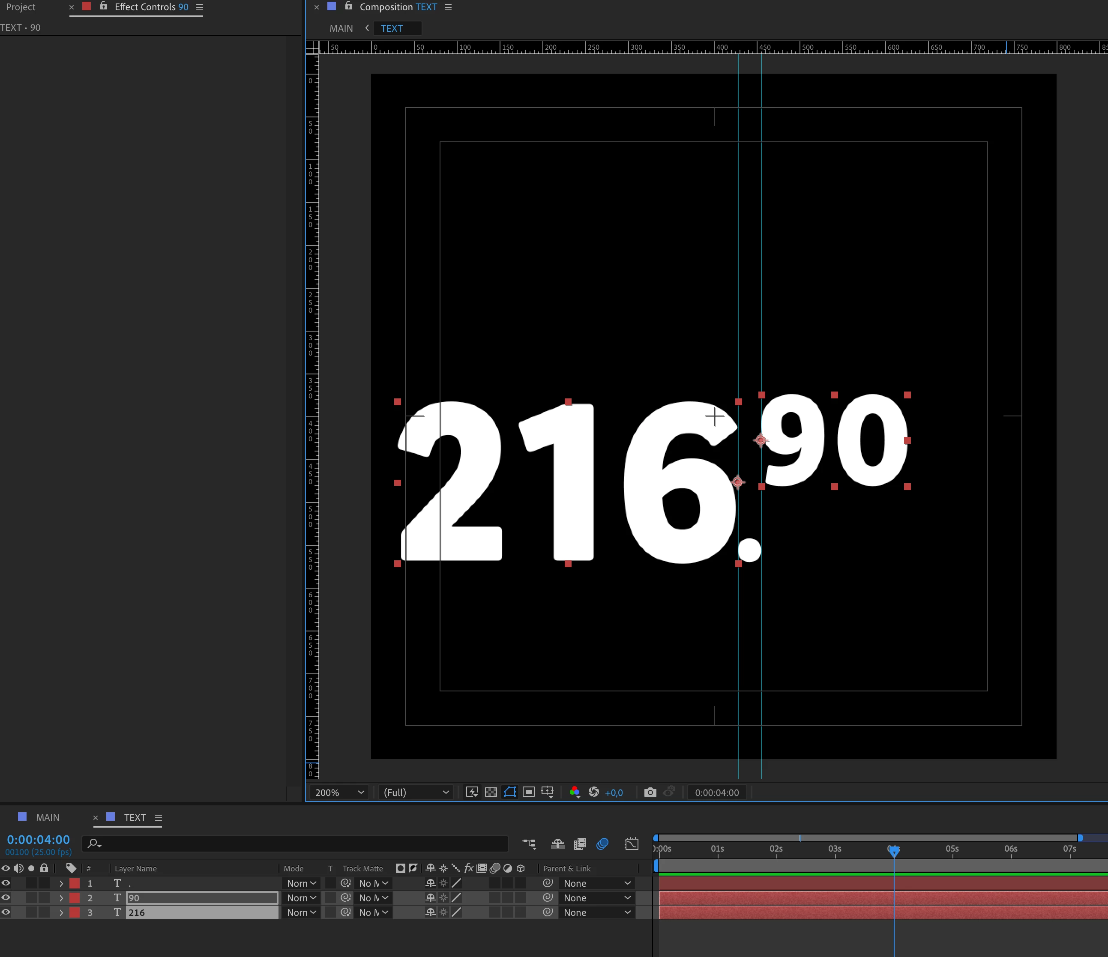Image resolution: width=1108 pixels, height=957 pixels.
Task: Click the MAIN breadcrumb in composition viewer
Action: click(341, 28)
